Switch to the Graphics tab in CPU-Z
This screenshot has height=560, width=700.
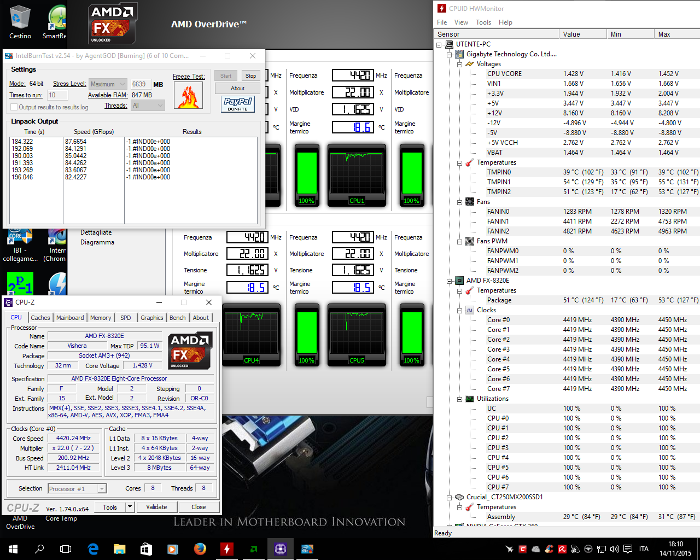point(152,318)
